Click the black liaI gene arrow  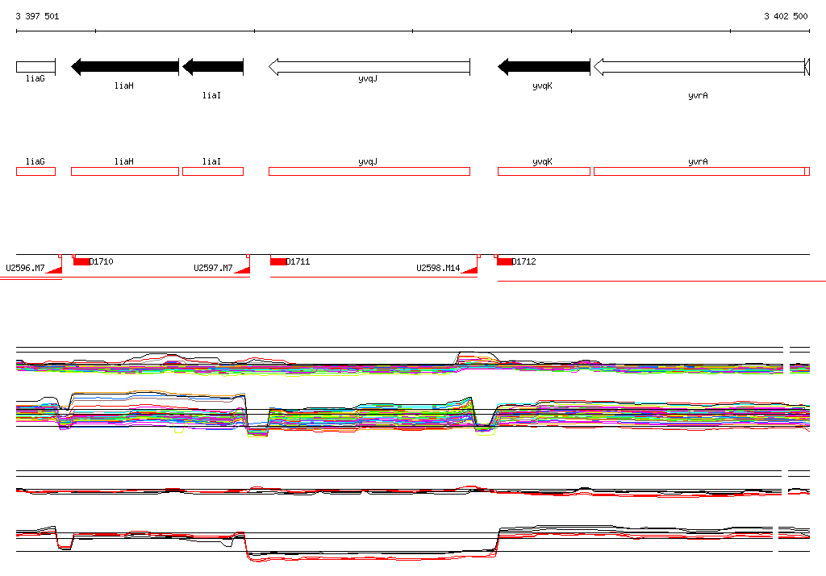tap(213, 67)
